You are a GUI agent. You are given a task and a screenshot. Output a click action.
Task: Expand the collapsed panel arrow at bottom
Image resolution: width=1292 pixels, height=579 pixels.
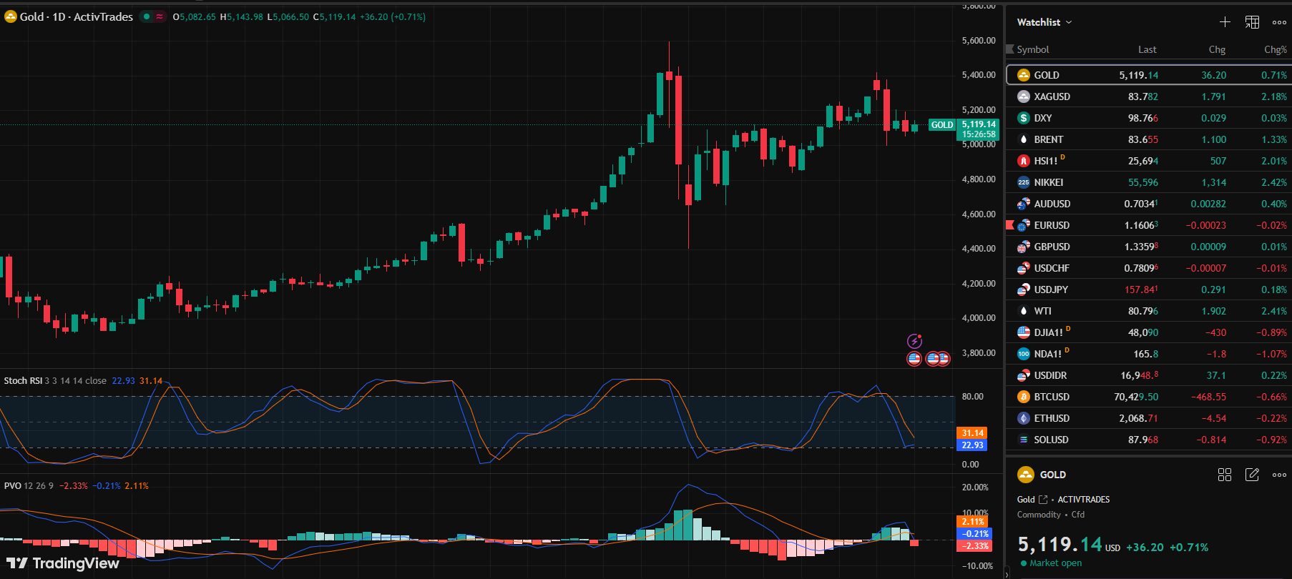click(1006, 573)
